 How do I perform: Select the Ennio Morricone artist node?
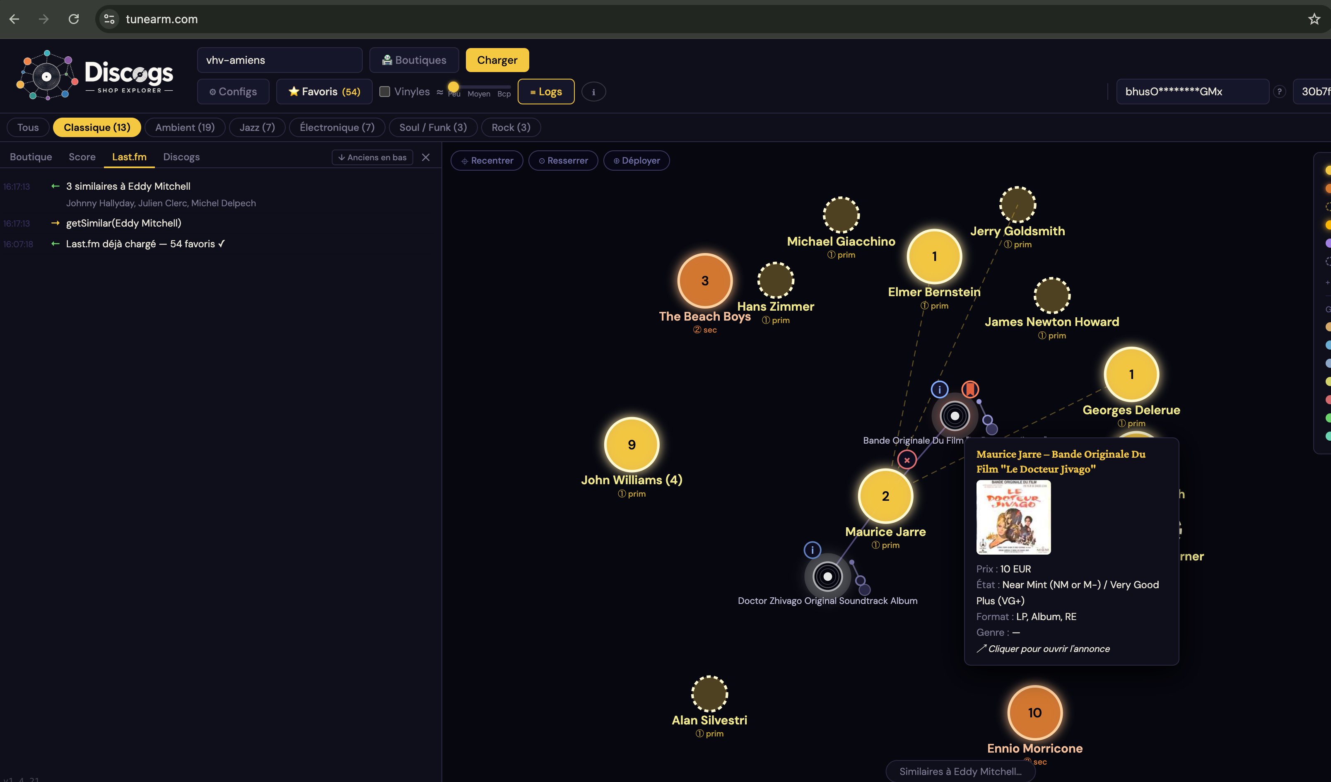(x=1035, y=712)
